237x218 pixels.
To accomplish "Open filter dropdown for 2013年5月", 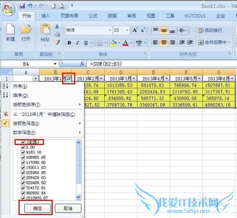I will [x=200, y=78].
